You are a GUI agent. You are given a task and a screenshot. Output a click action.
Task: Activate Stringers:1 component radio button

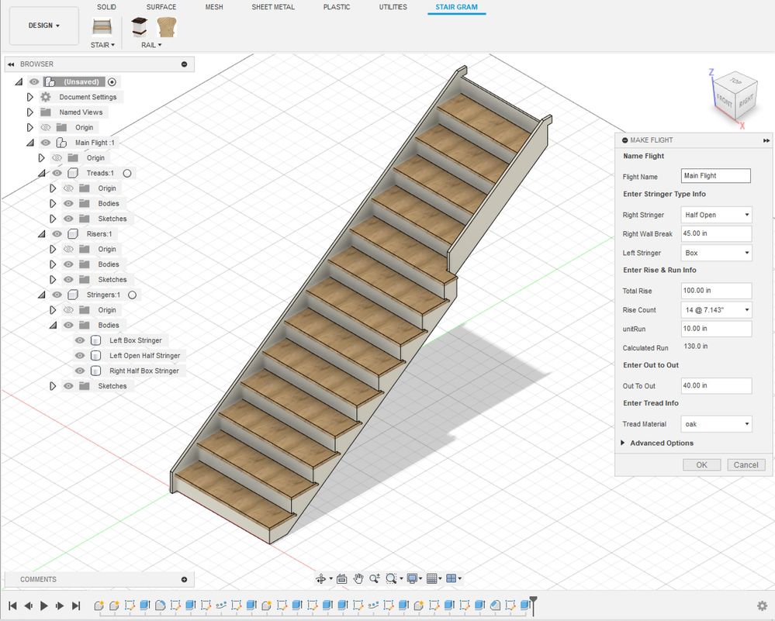point(132,295)
